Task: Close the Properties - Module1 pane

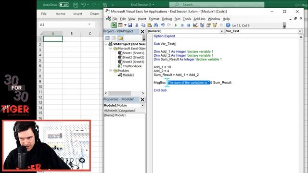Action: [x=142, y=99]
